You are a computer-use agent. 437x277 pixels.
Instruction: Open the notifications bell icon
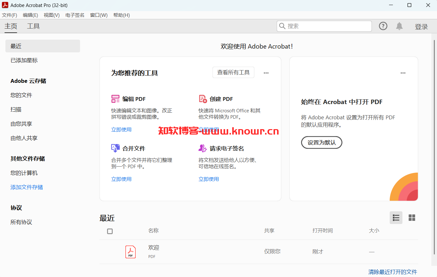[399, 26]
